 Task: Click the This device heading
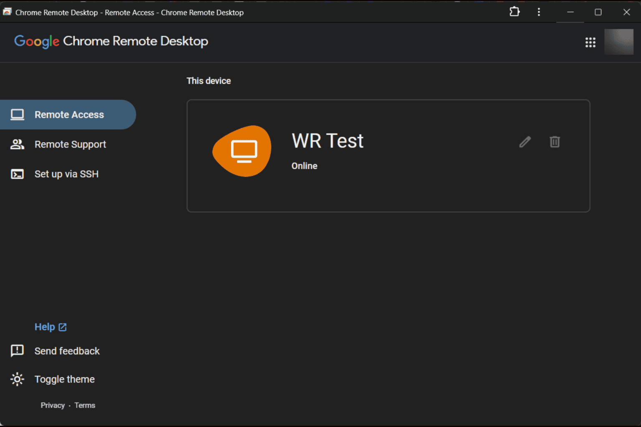209,81
